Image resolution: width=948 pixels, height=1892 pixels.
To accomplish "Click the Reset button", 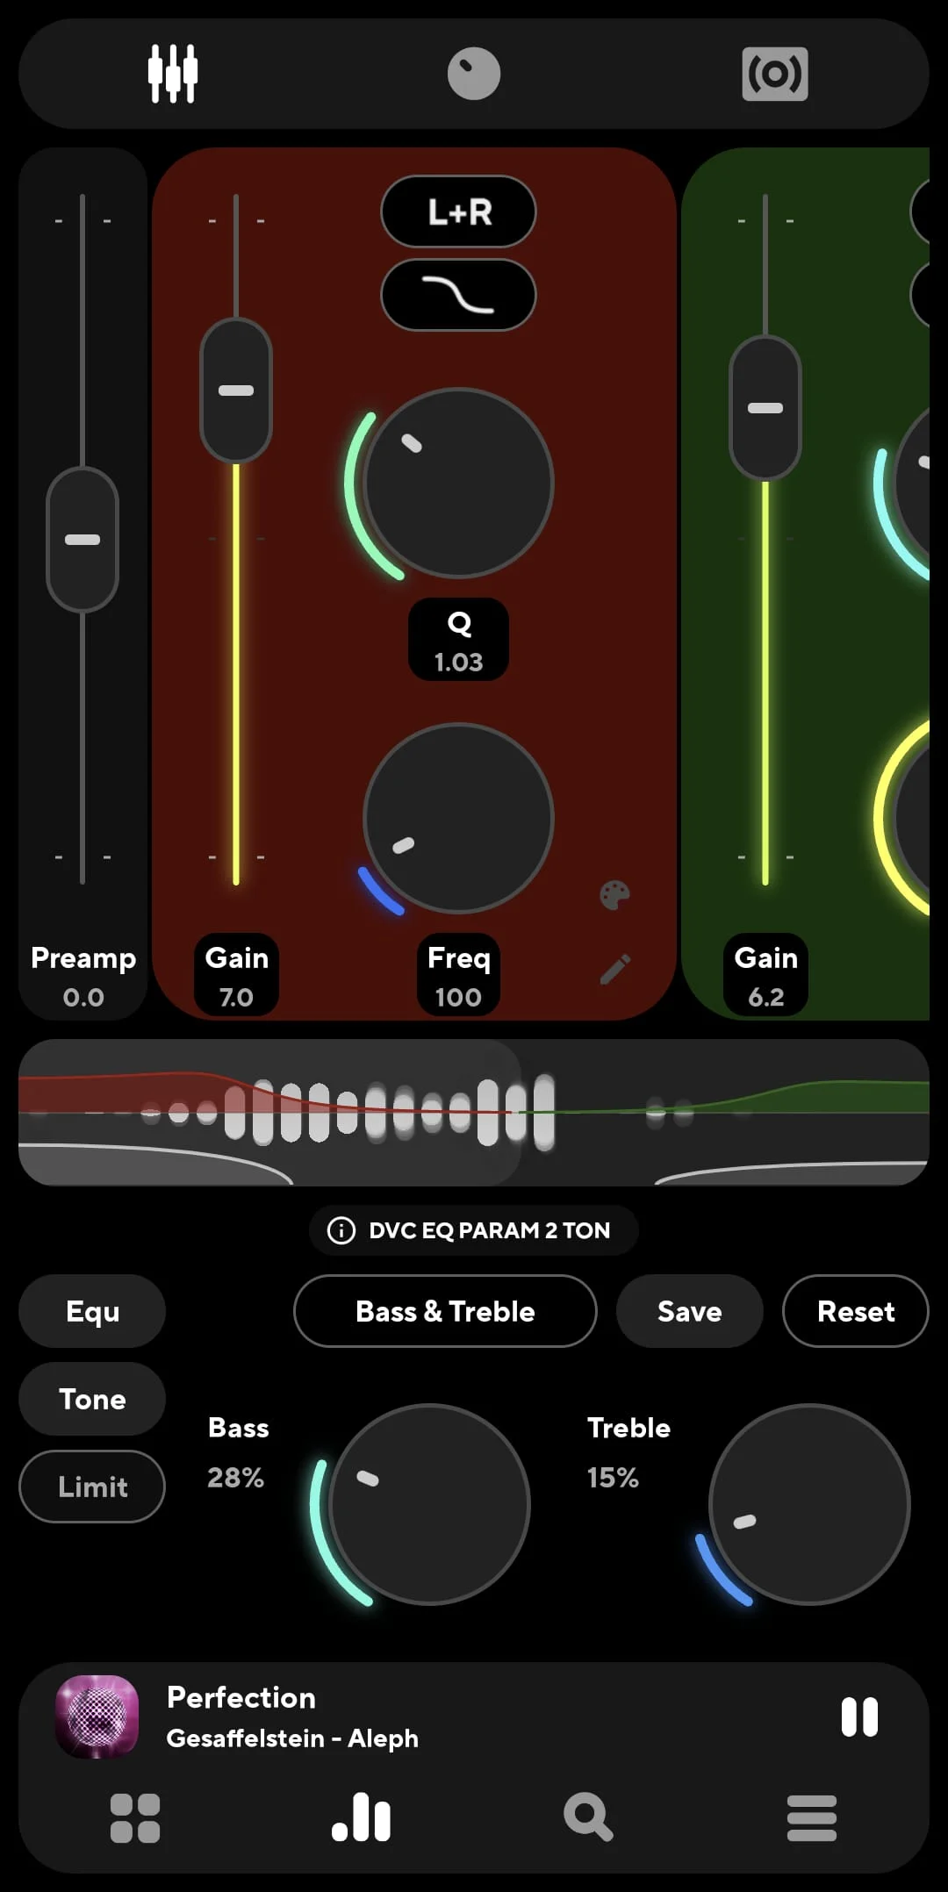I will [855, 1311].
